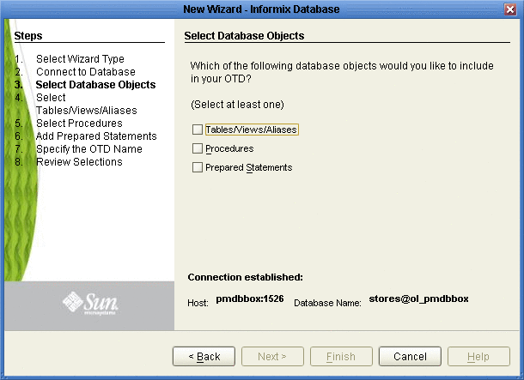
Task: Click step 'Review Selections'
Action: click(79, 162)
